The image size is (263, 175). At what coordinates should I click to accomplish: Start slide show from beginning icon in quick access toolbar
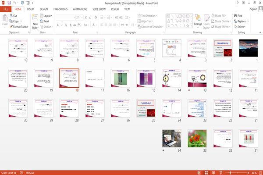point(28,3)
